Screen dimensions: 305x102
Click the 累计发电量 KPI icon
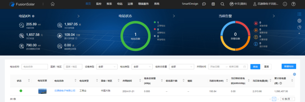coord(60,36)
